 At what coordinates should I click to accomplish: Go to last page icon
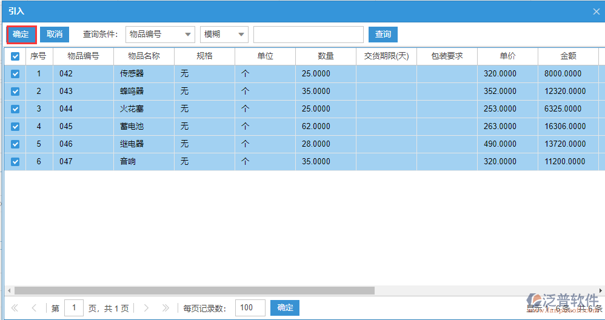pos(165,308)
